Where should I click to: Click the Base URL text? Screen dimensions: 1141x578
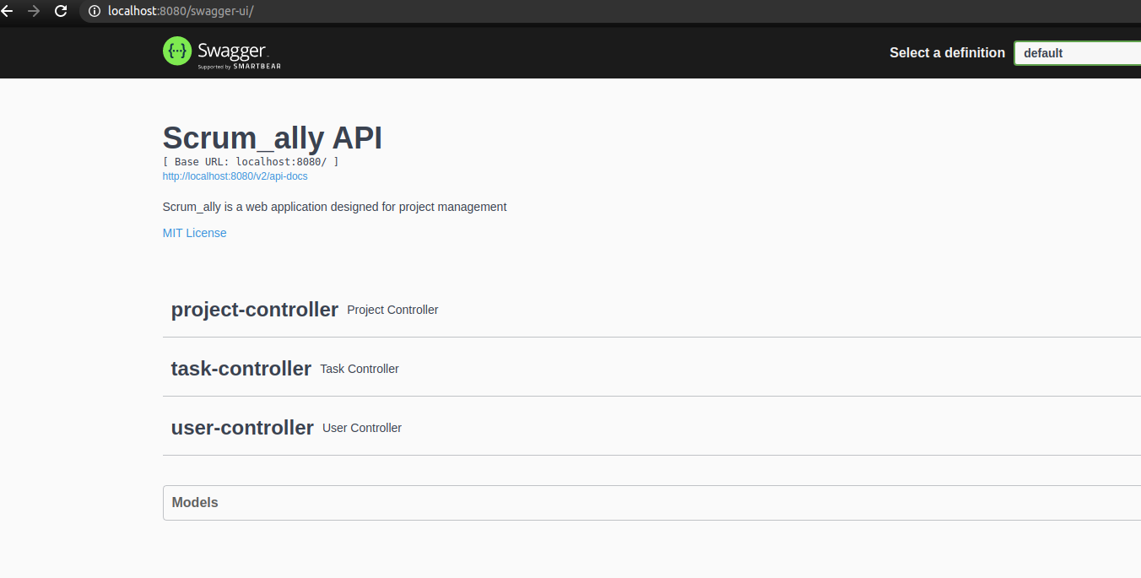click(251, 161)
